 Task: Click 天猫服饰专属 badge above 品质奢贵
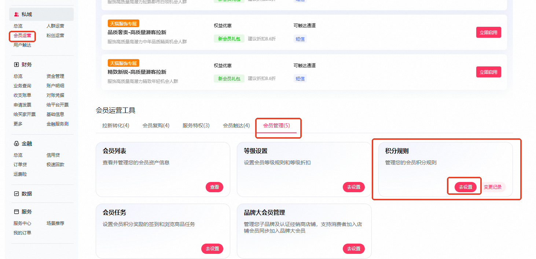coord(124,23)
